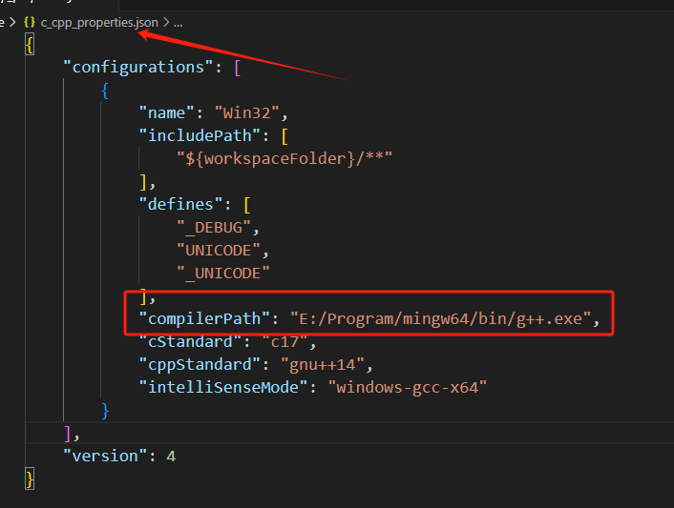The height and width of the screenshot is (508, 674).
Task: Click the JSON file icon in breadcrumb
Action: click(28, 20)
